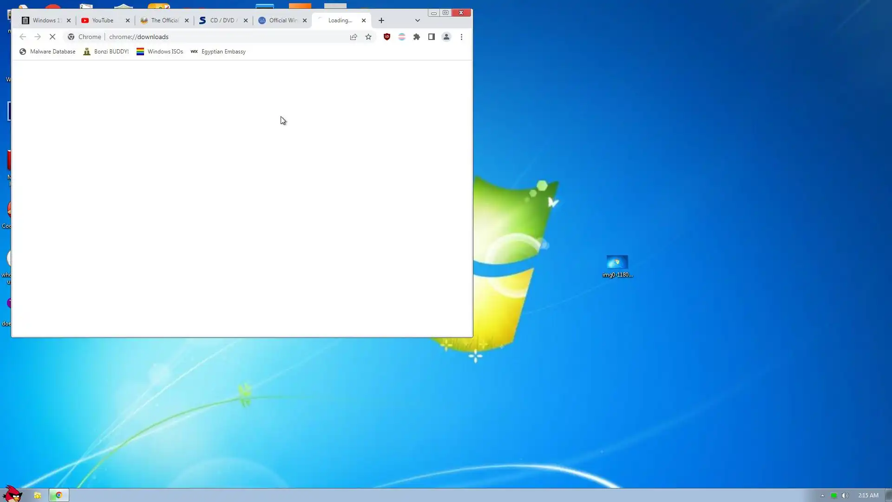The height and width of the screenshot is (502, 892).
Task: Close the Loading tab
Action: [364, 20]
